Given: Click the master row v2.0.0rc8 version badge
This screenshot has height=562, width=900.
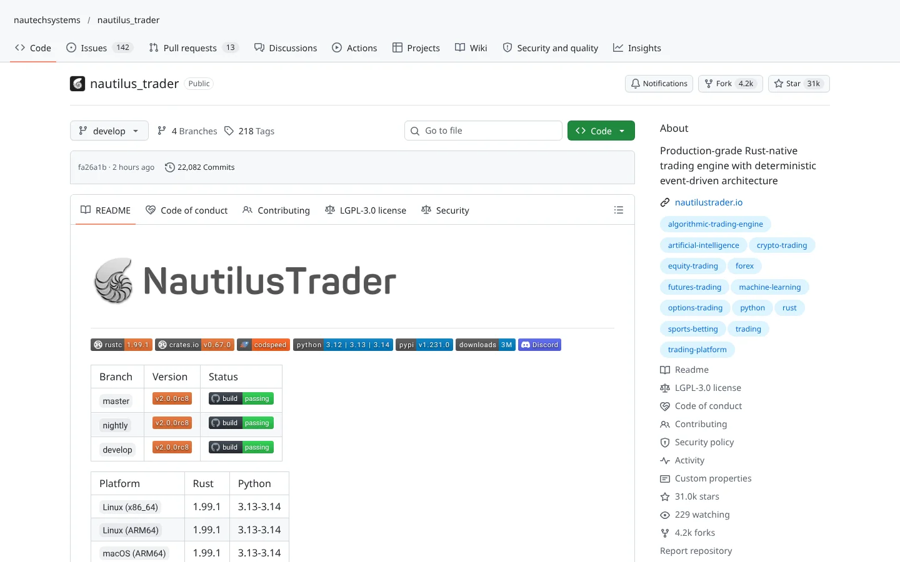Looking at the screenshot, I should tap(172, 398).
